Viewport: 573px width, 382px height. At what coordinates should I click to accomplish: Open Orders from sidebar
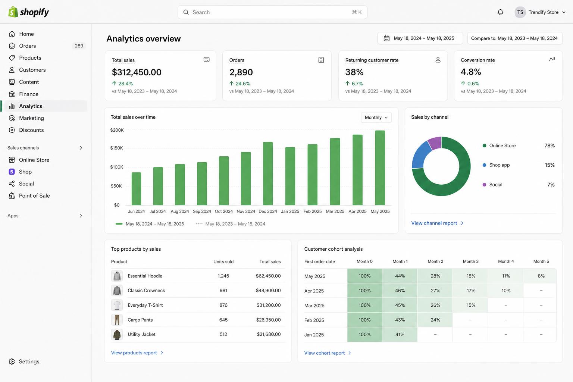28,46
